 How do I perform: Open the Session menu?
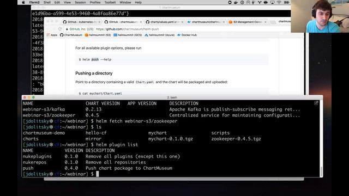pyautogui.click(x=80, y=2)
